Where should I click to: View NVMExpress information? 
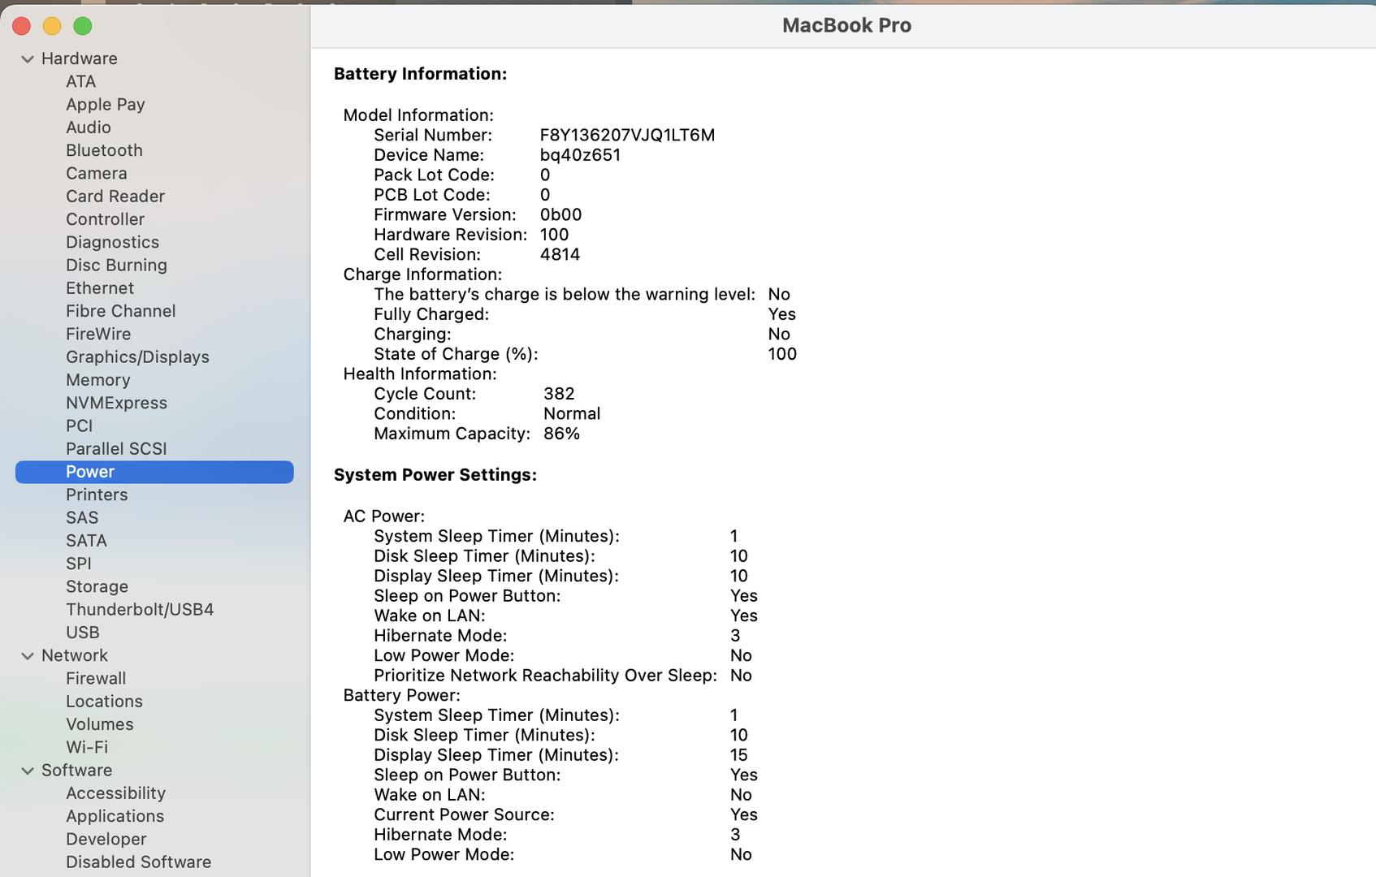[x=116, y=403]
